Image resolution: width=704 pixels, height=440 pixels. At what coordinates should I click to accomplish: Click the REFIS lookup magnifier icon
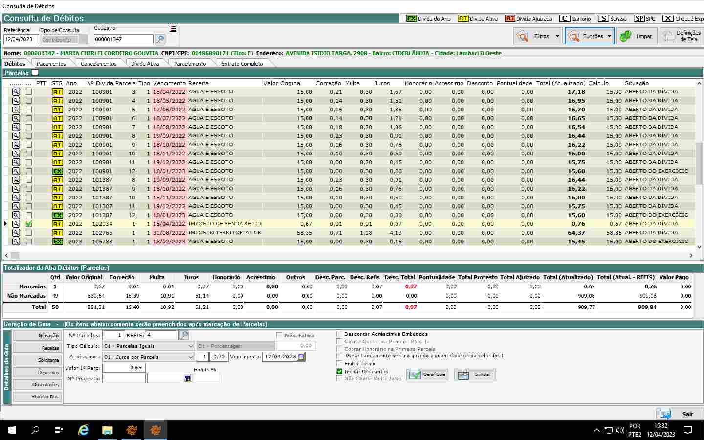(x=184, y=335)
